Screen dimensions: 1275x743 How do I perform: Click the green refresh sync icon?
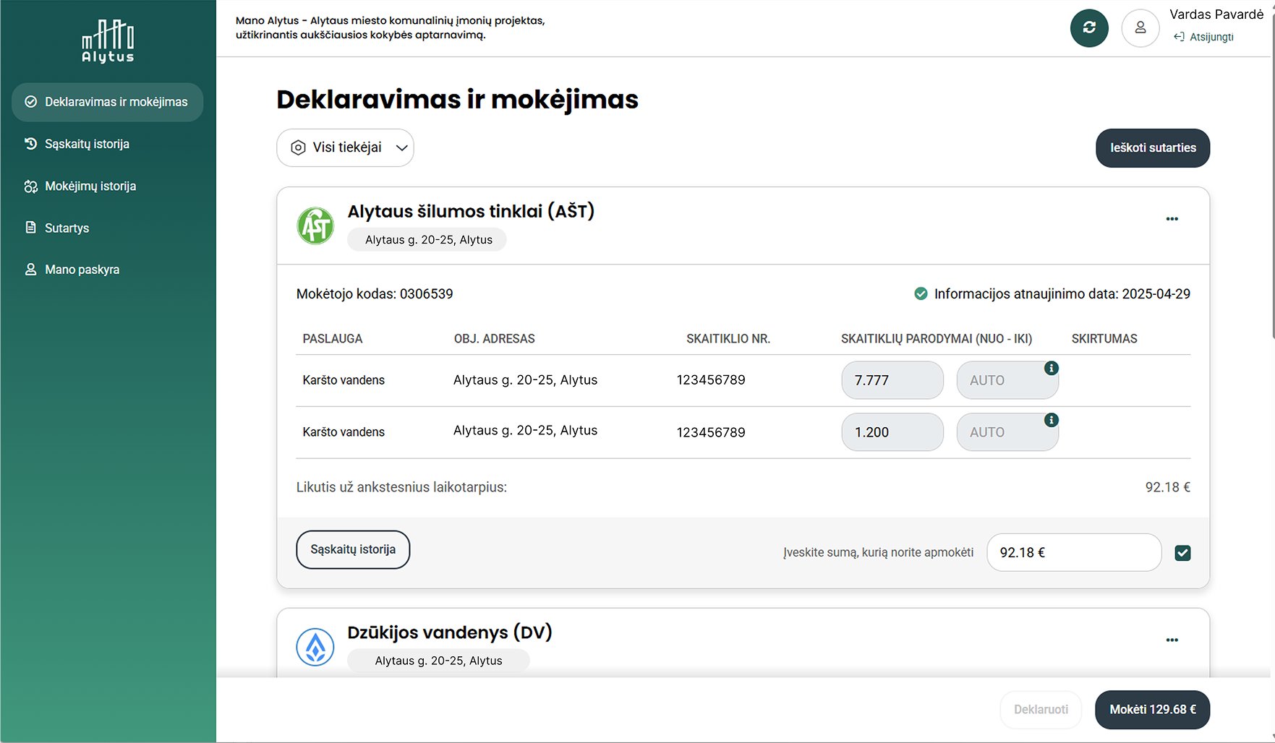[1089, 28]
